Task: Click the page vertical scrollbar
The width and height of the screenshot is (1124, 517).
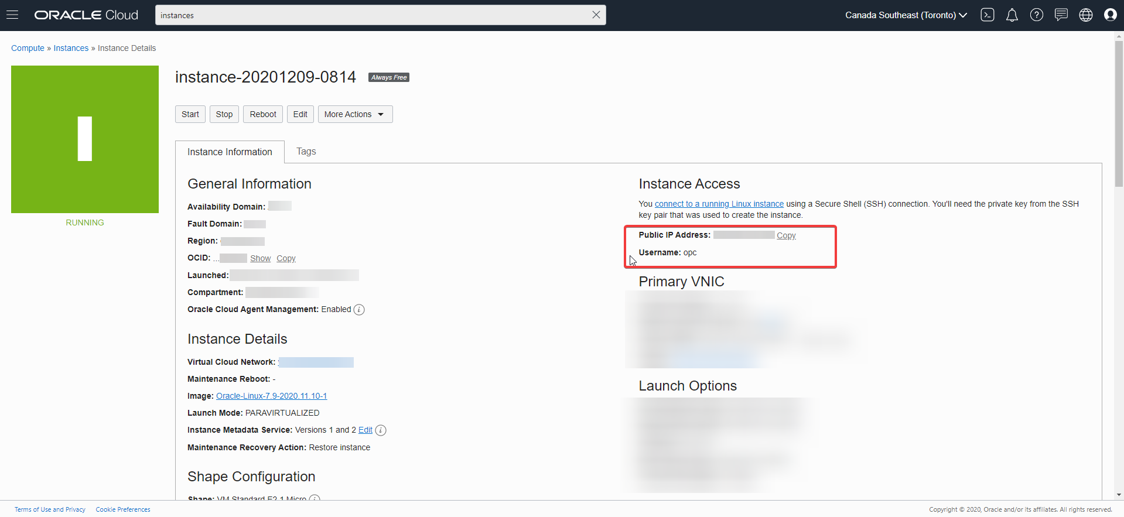Action: pos(1119,114)
